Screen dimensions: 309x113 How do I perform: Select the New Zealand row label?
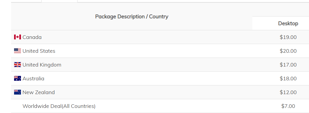[x=39, y=93]
